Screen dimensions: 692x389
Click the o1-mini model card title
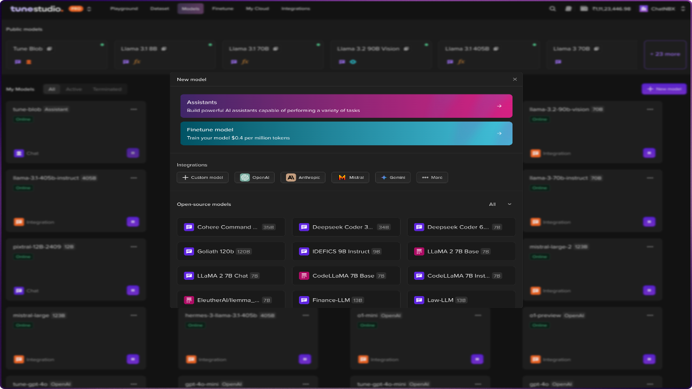pyautogui.click(x=368, y=315)
